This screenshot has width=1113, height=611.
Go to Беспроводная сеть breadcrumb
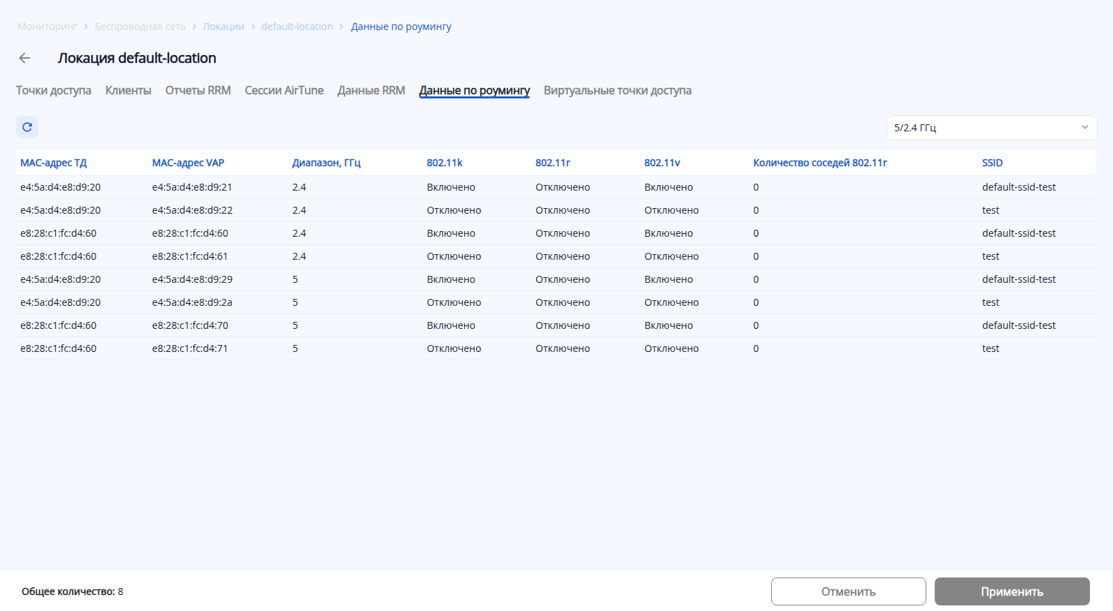[x=141, y=27]
